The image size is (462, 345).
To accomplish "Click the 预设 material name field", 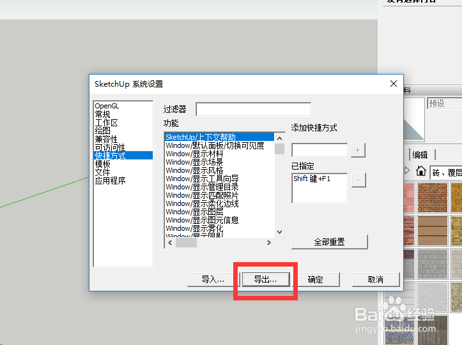I will point(445,103).
